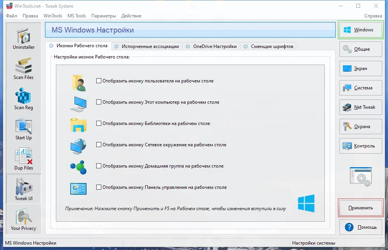Open the 'Параметры' menu

[104, 16]
